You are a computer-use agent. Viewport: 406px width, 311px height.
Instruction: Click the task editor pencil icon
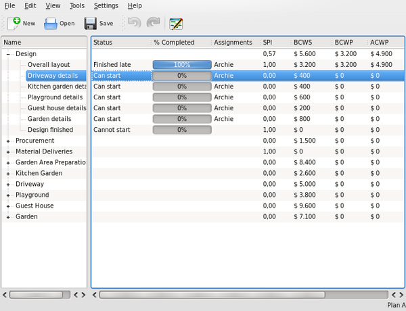pos(176,24)
